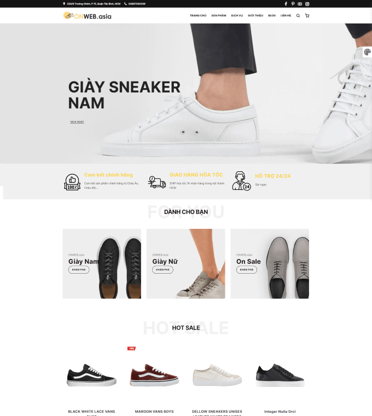The height and width of the screenshot is (416, 372).
Task: Open the SẢN PHẨM menu item
Action: (x=219, y=16)
